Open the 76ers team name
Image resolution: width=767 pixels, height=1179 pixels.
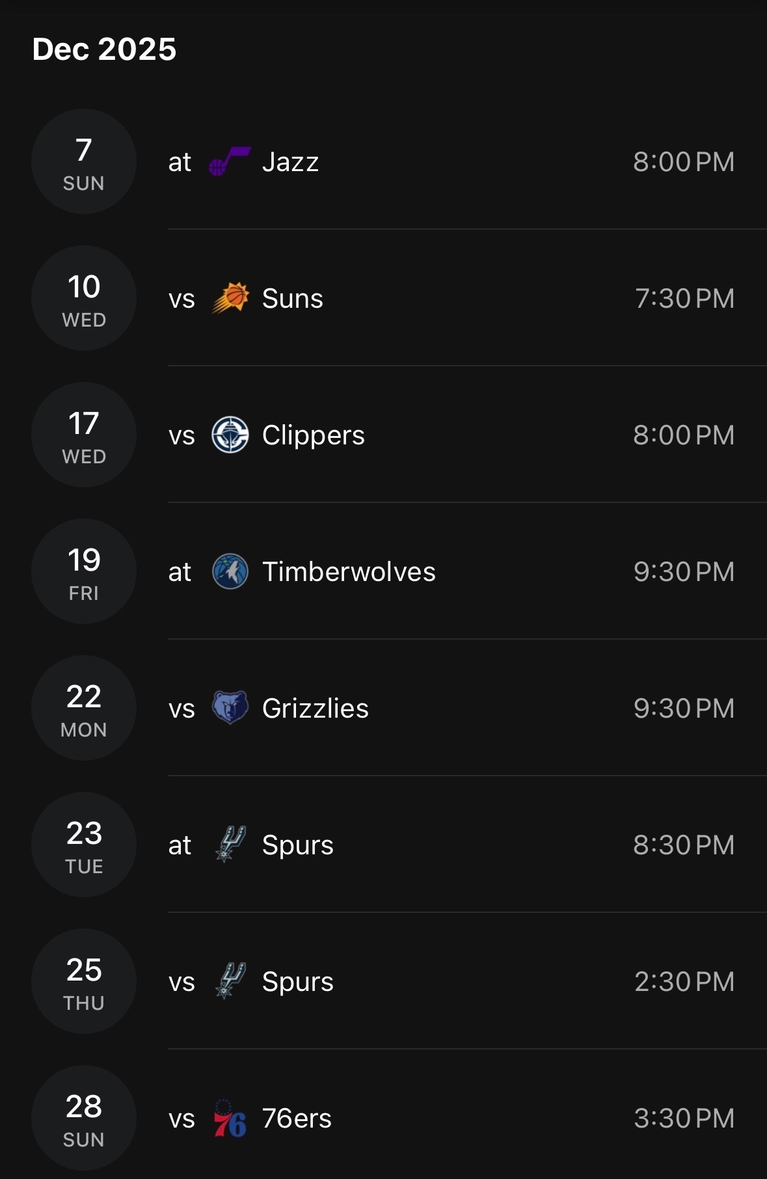[297, 1118]
